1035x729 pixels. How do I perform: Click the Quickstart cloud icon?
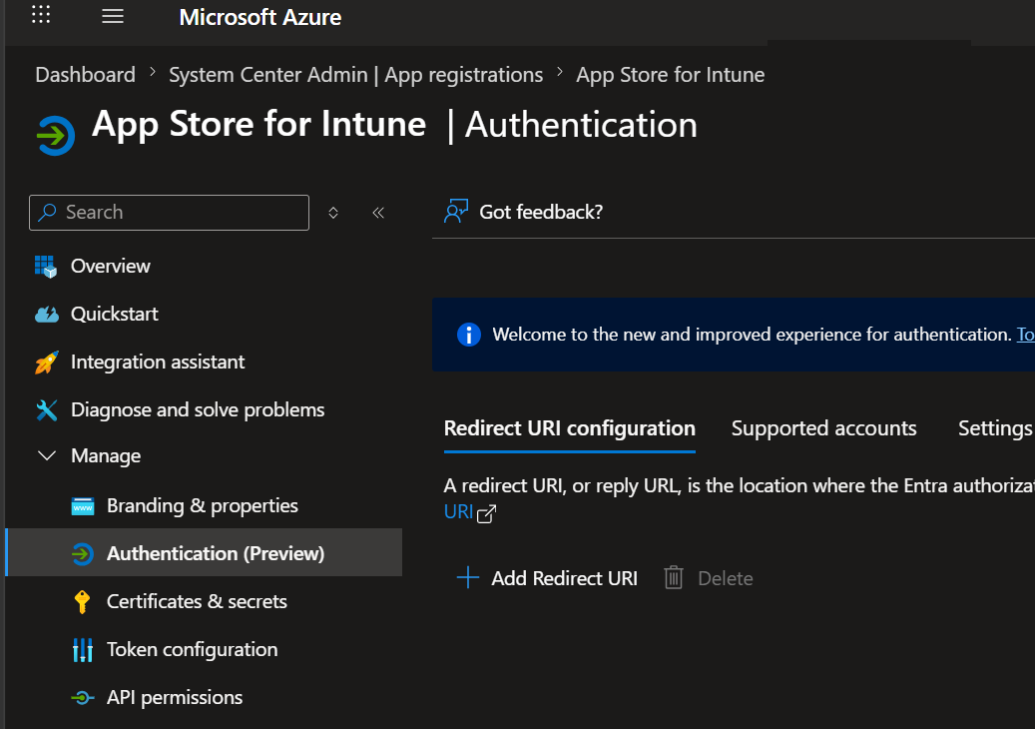click(x=46, y=315)
